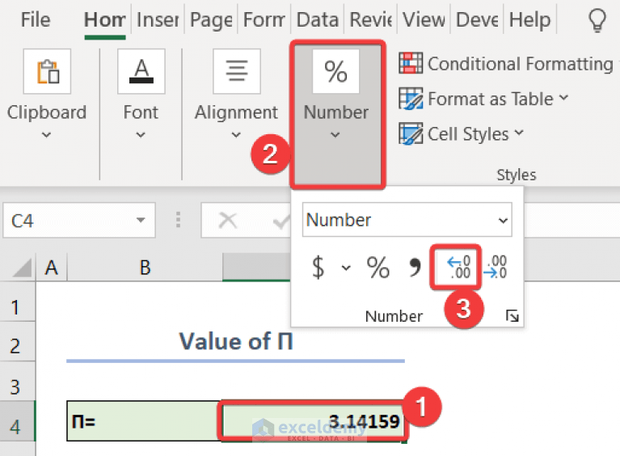
Task: Switch to the Home tab
Action: [x=105, y=19]
